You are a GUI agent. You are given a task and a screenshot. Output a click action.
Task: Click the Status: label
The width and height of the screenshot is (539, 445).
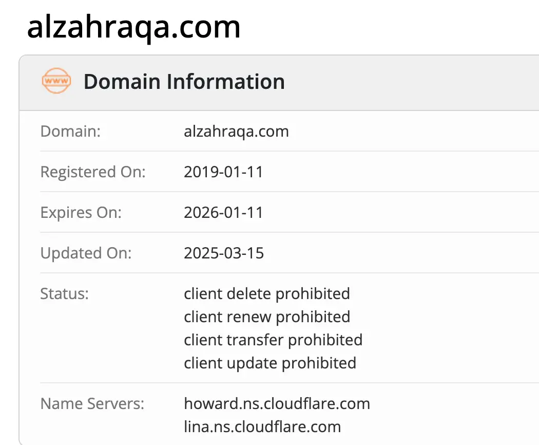64,294
